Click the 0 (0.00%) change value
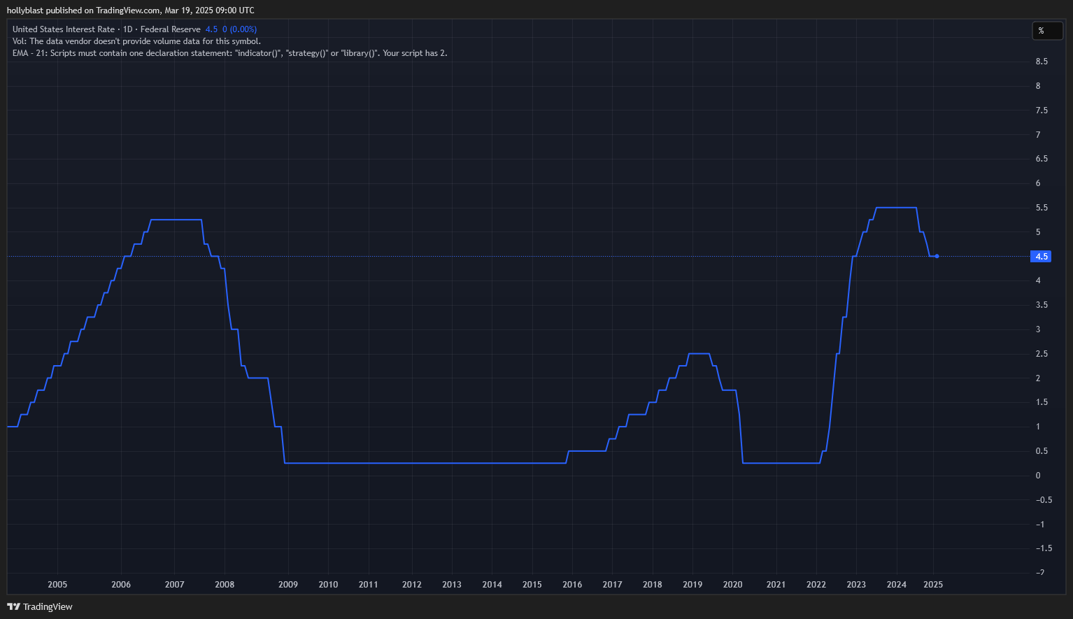The image size is (1073, 619). pyautogui.click(x=239, y=29)
